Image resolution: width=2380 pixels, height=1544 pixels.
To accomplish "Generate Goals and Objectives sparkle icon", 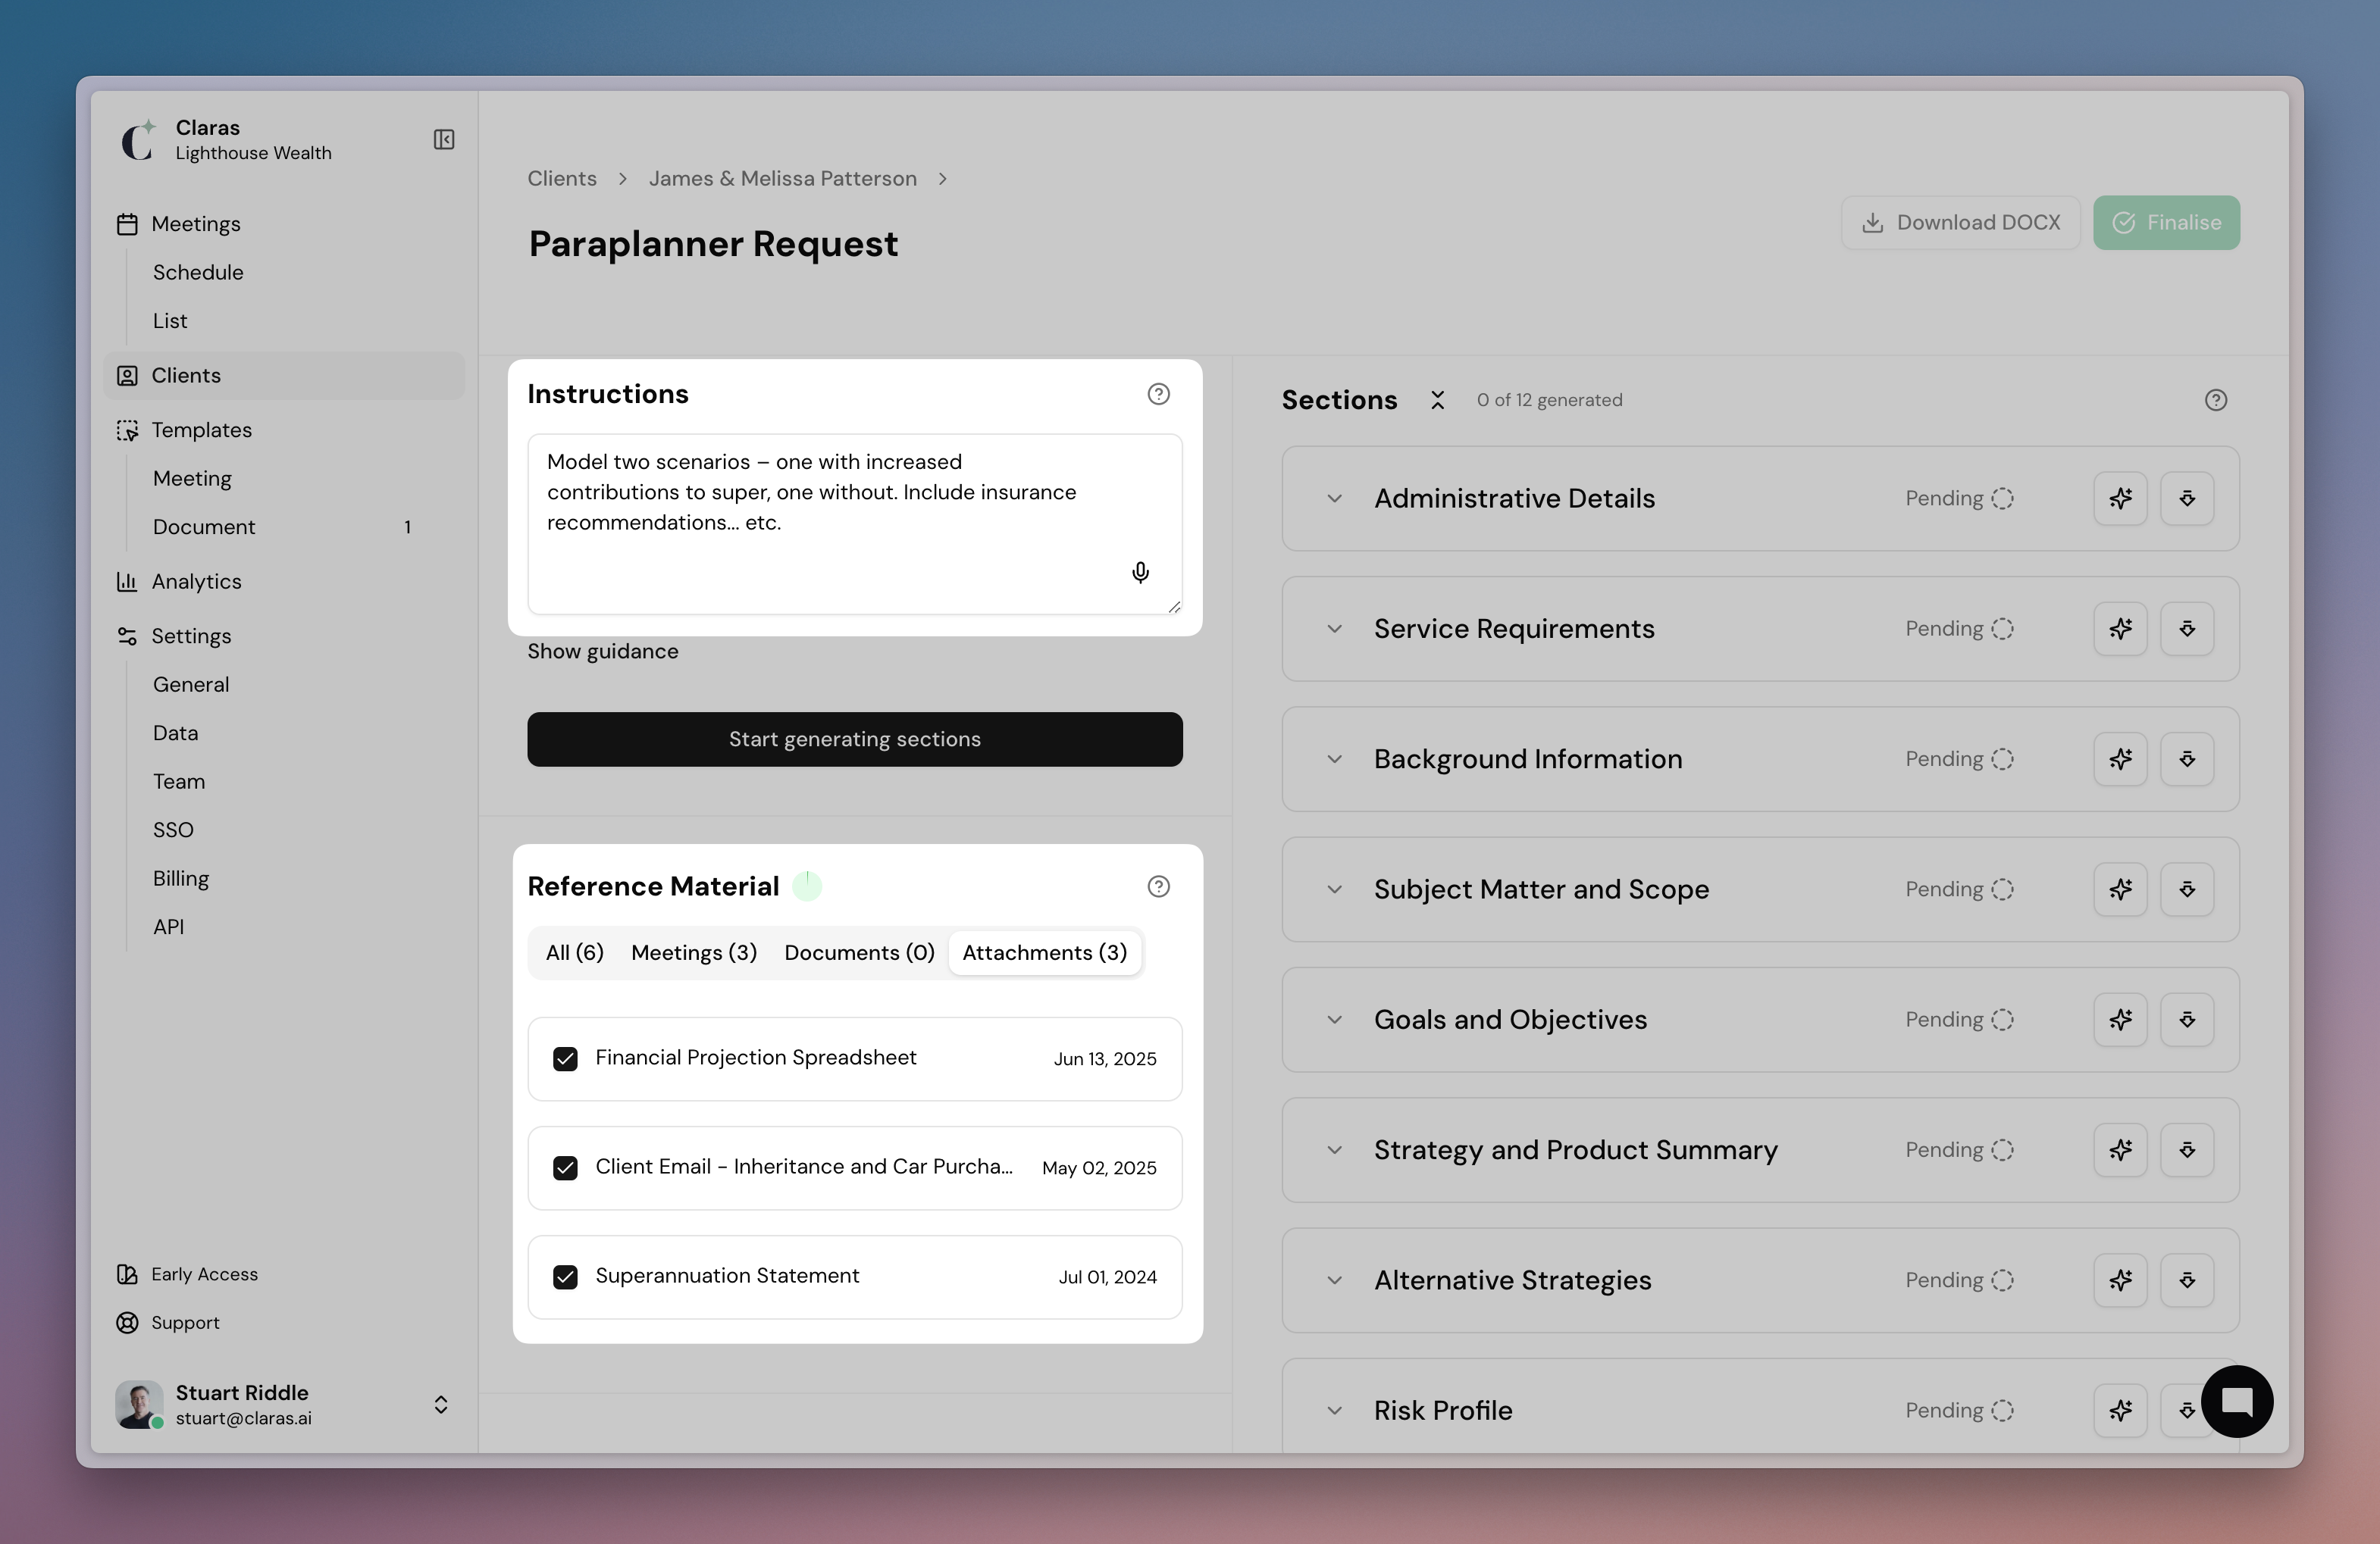I will [2120, 1019].
